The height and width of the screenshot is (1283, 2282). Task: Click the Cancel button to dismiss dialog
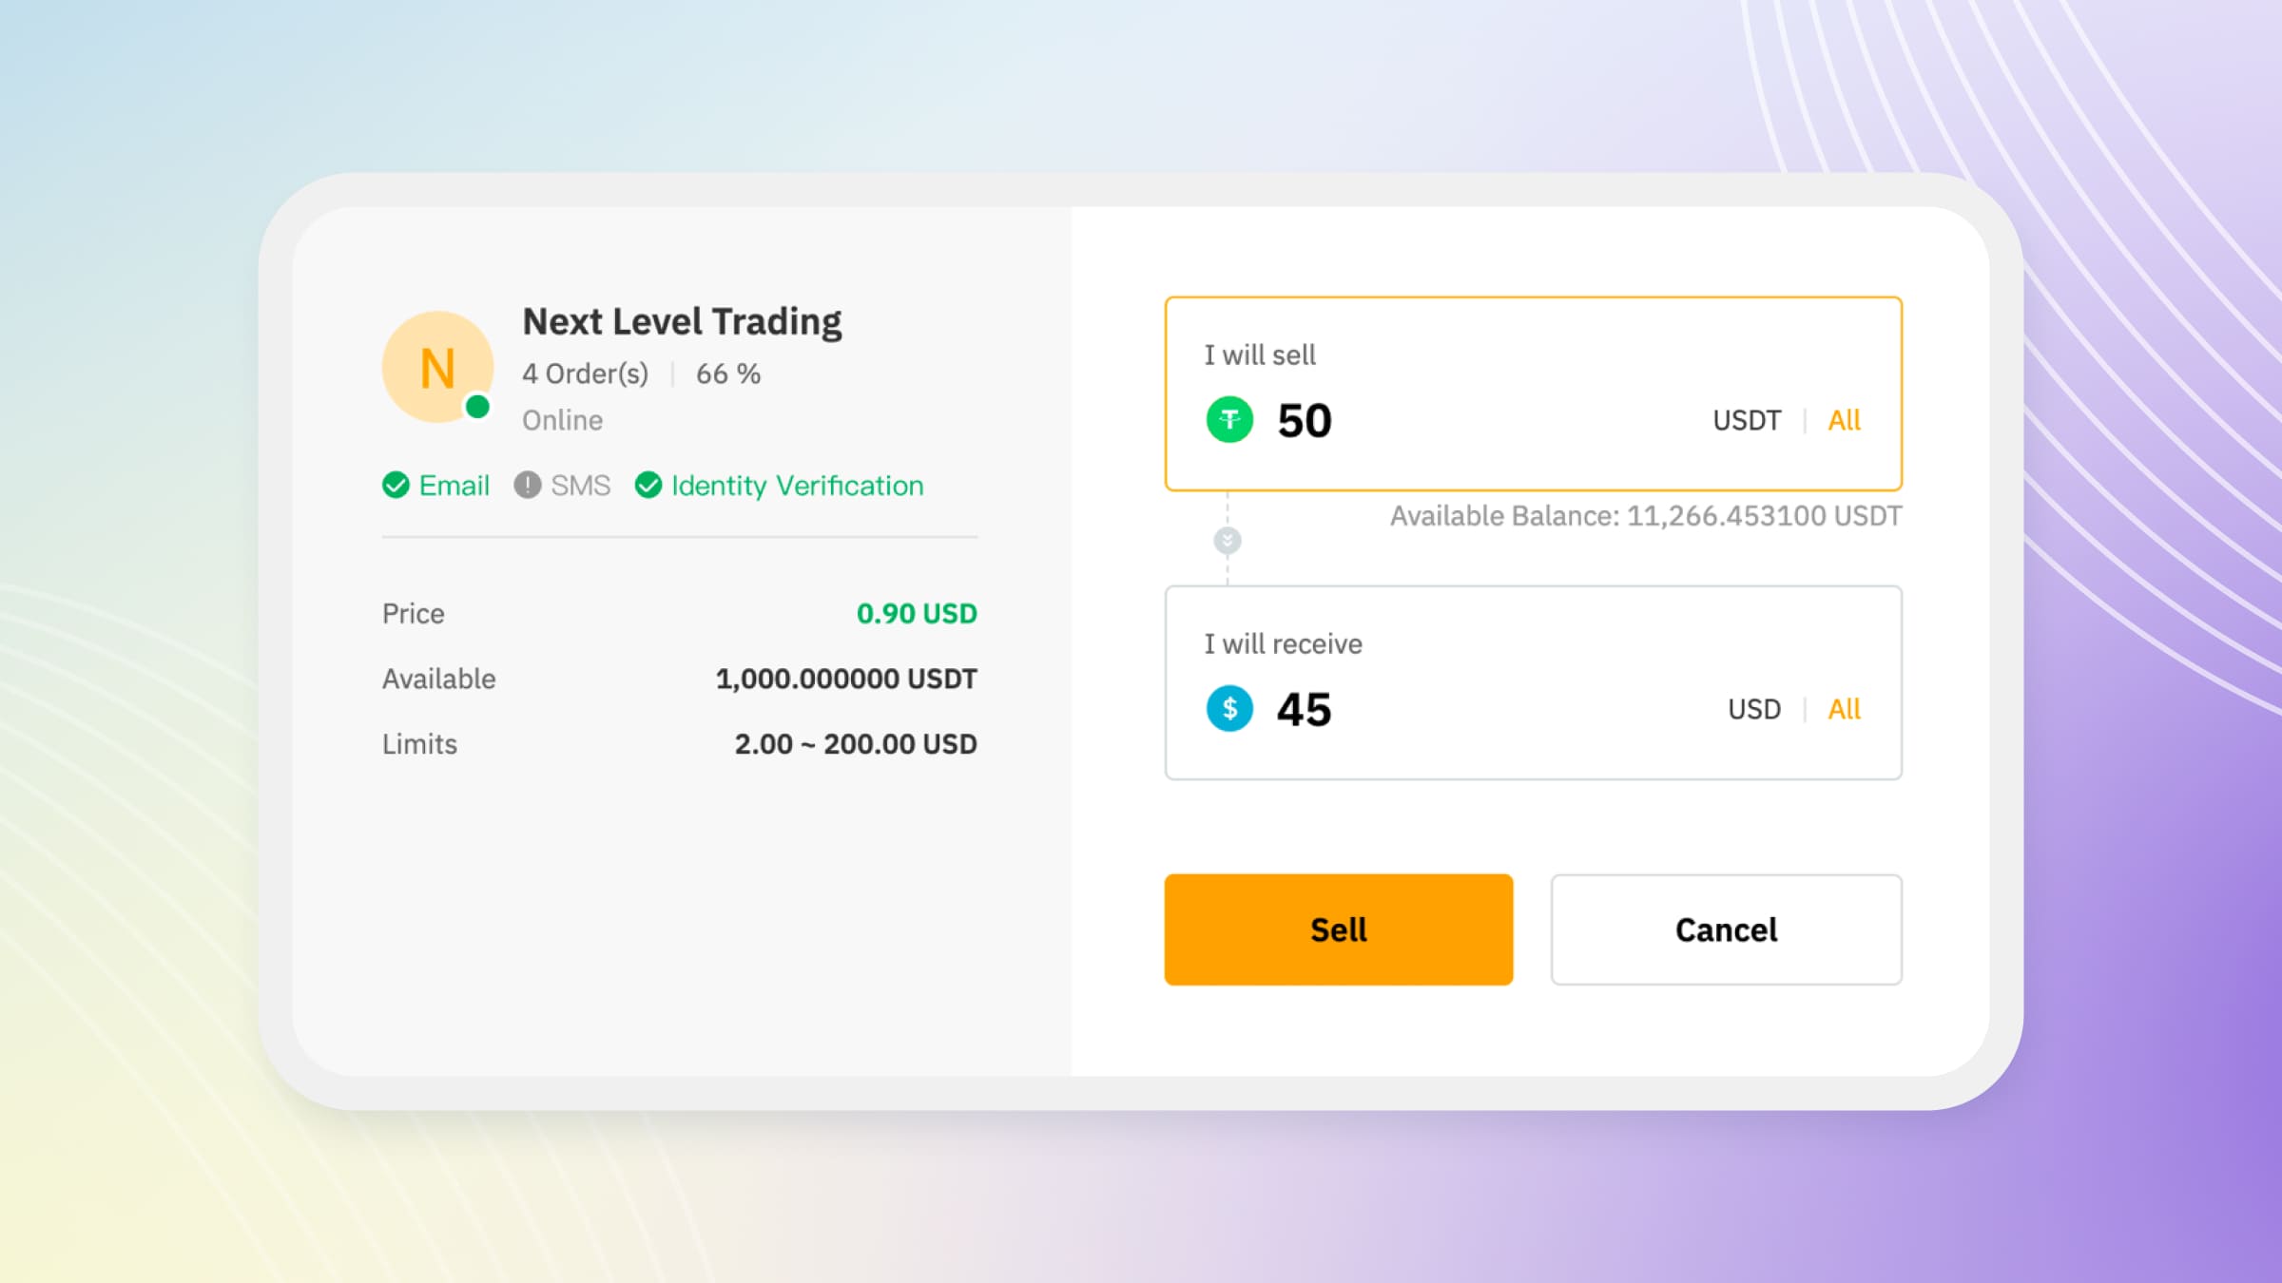1724,928
